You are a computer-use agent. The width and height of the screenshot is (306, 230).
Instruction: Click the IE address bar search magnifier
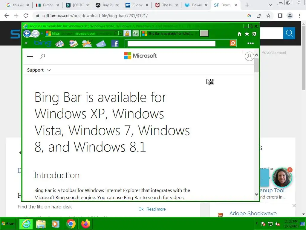116,34
